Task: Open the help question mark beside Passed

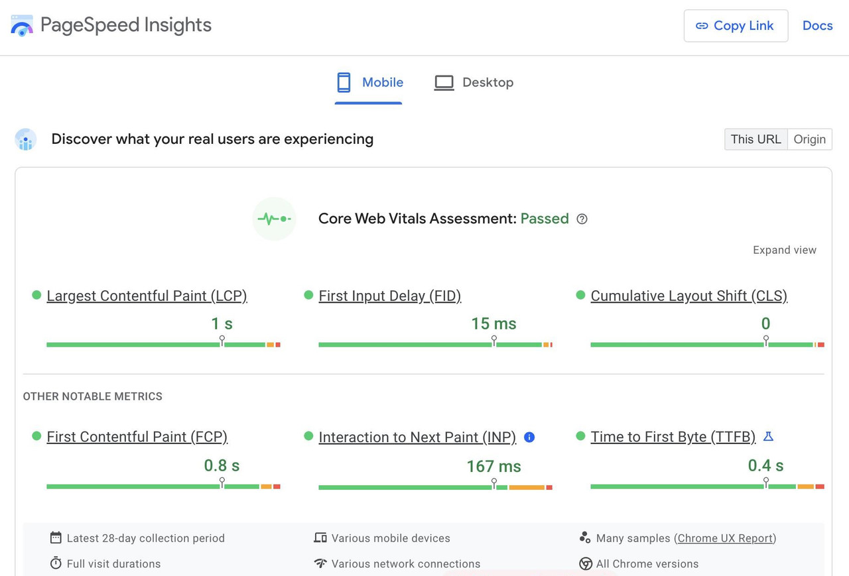Action: coord(582,219)
